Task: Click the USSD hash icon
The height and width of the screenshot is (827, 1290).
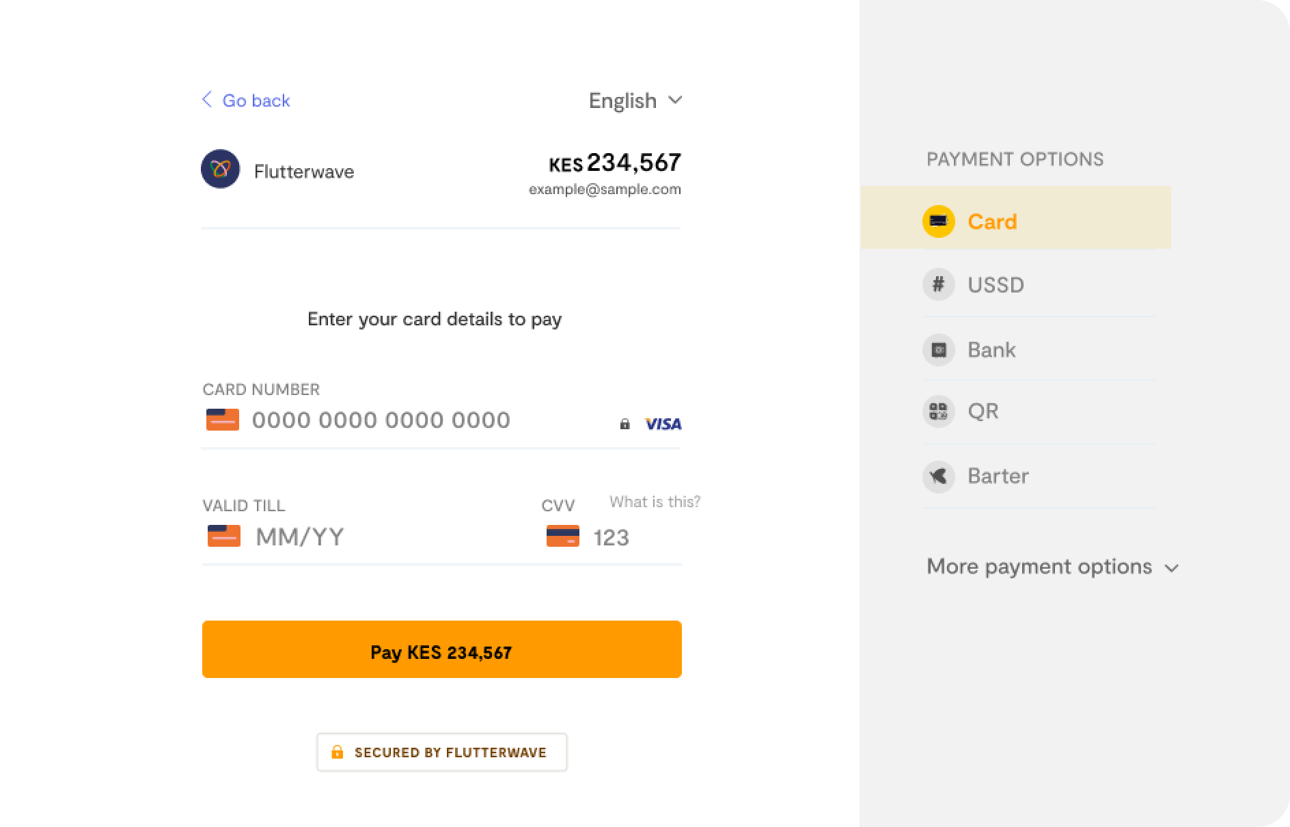Action: [938, 284]
